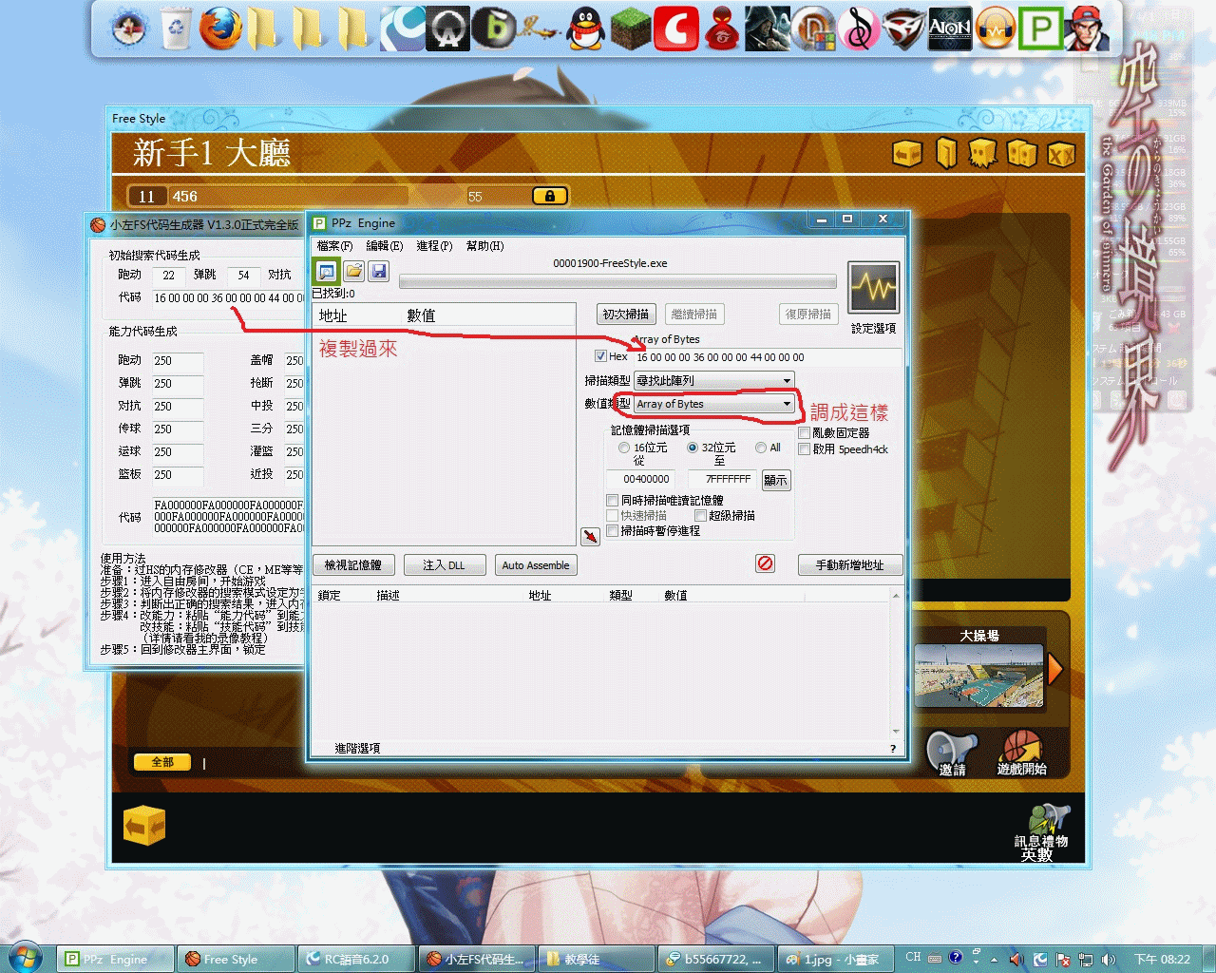Screen dimensions: 1216x973
Task: Open settings via the waveform logo icon
Action: (x=872, y=288)
